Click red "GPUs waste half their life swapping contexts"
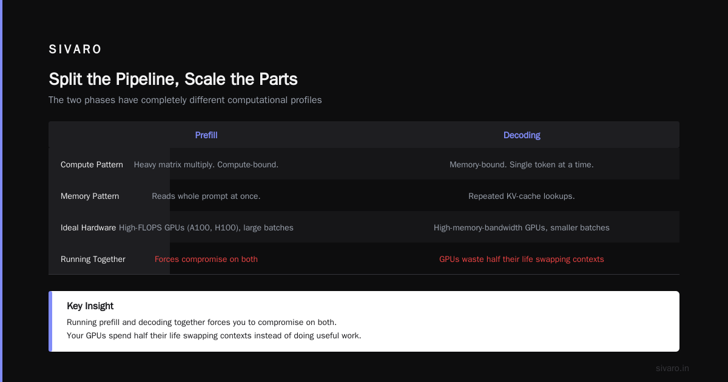The width and height of the screenshot is (728, 382). pyautogui.click(x=522, y=259)
